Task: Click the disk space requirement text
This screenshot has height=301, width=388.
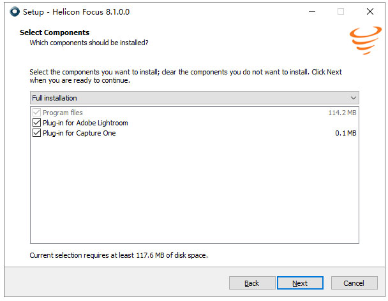Action: [x=119, y=255]
